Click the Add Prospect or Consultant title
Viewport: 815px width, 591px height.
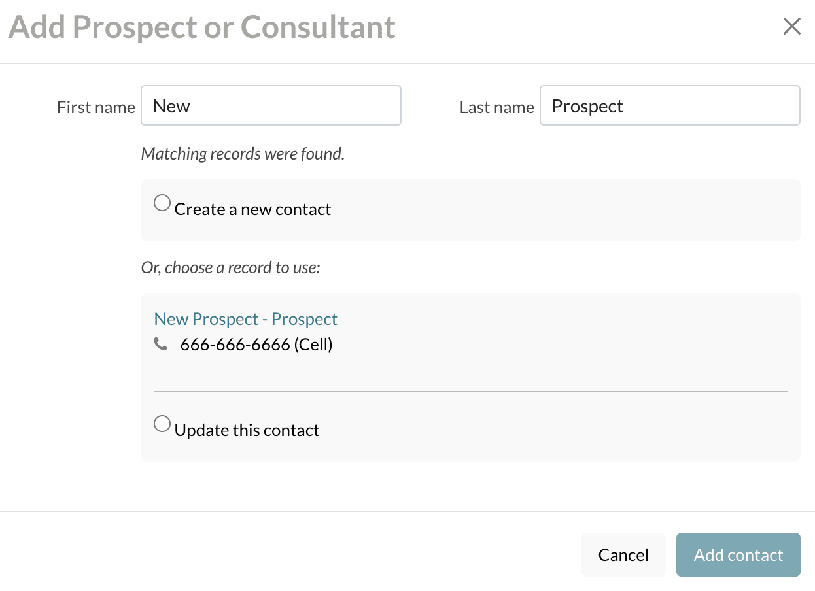coord(201,27)
